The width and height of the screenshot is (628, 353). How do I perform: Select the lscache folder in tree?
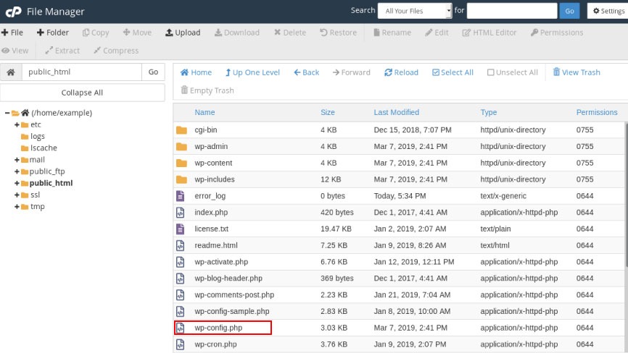coord(39,148)
